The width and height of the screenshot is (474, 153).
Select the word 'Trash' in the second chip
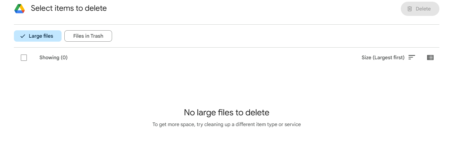97,36
